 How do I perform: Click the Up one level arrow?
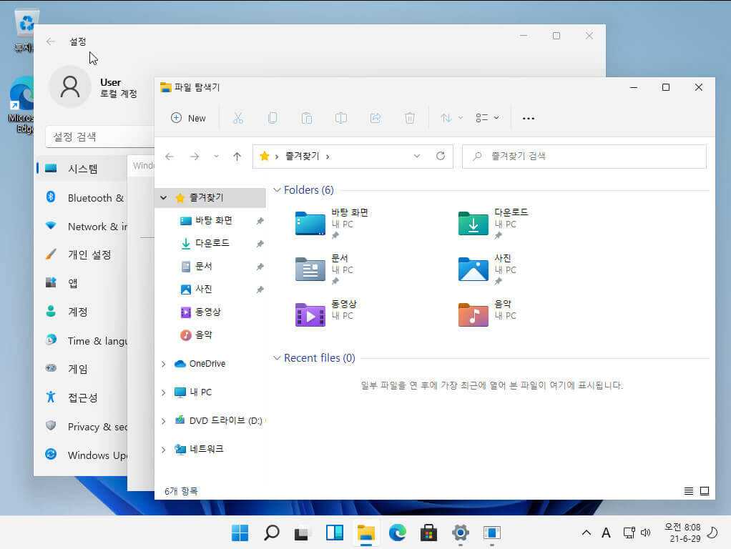(x=237, y=157)
